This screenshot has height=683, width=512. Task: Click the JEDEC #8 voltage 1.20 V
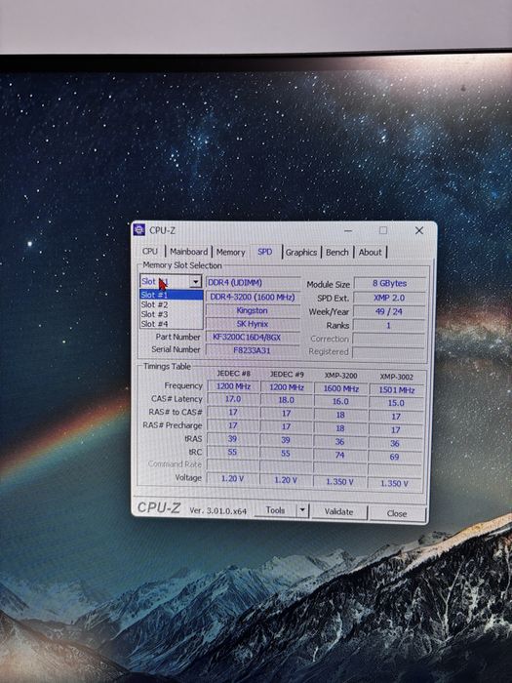coord(232,479)
